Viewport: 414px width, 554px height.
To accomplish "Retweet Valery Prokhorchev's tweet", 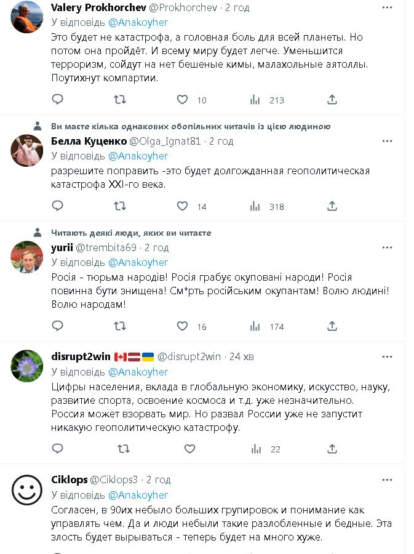I will (120, 100).
